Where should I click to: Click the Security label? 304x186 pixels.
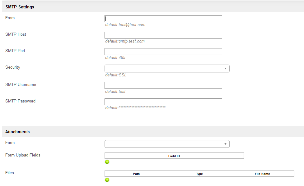(13, 67)
